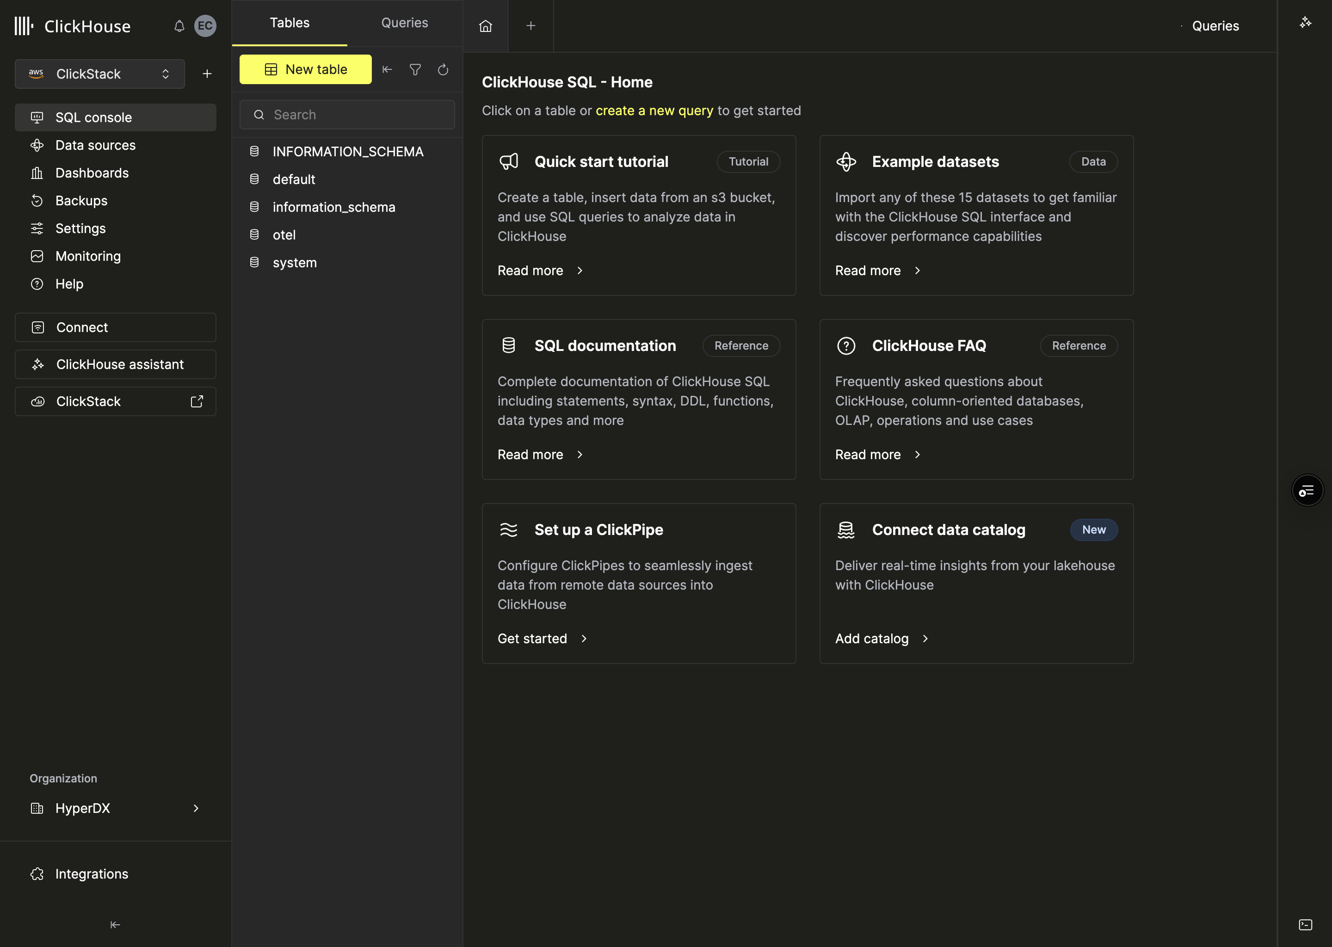Open SQL console in sidebar
Viewport: 1332px width, 947px height.
point(116,118)
